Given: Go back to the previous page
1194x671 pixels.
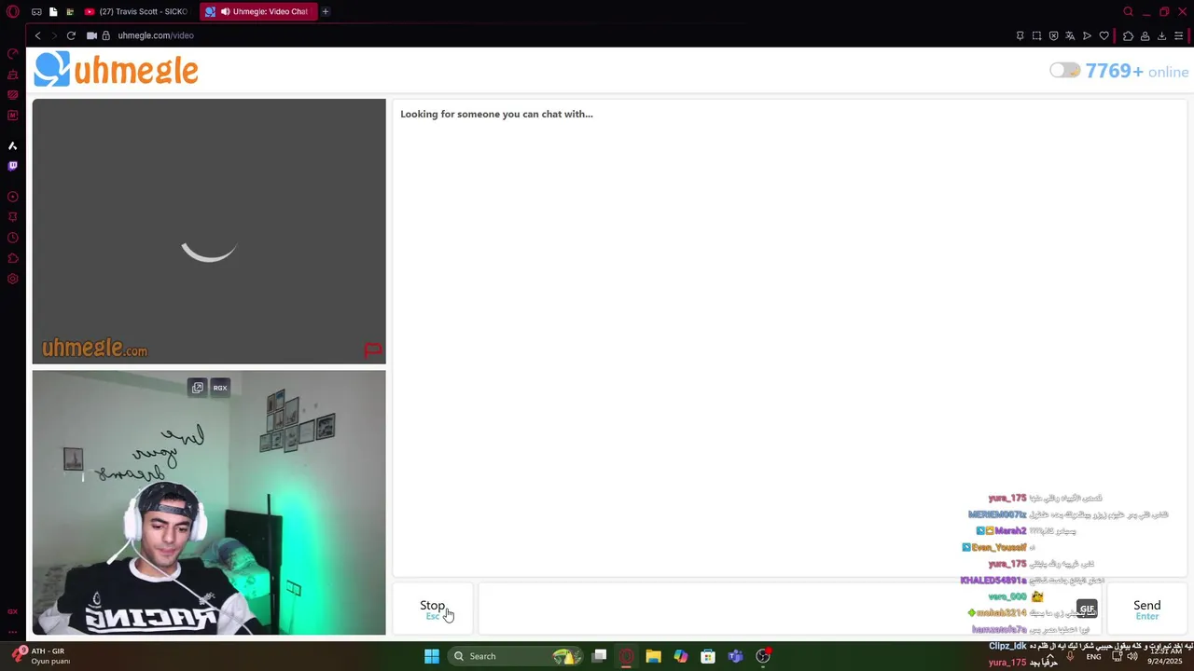Looking at the screenshot, I should [x=37, y=35].
